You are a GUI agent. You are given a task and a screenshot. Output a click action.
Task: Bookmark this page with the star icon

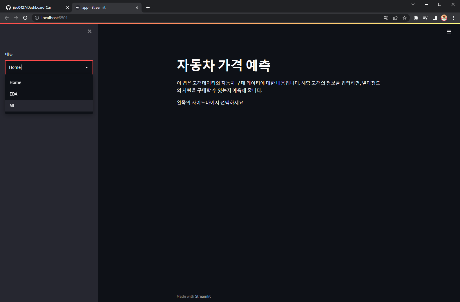tap(405, 18)
